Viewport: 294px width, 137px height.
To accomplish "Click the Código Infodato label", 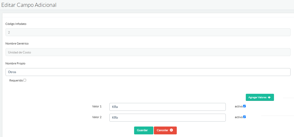I will [16, 24].
